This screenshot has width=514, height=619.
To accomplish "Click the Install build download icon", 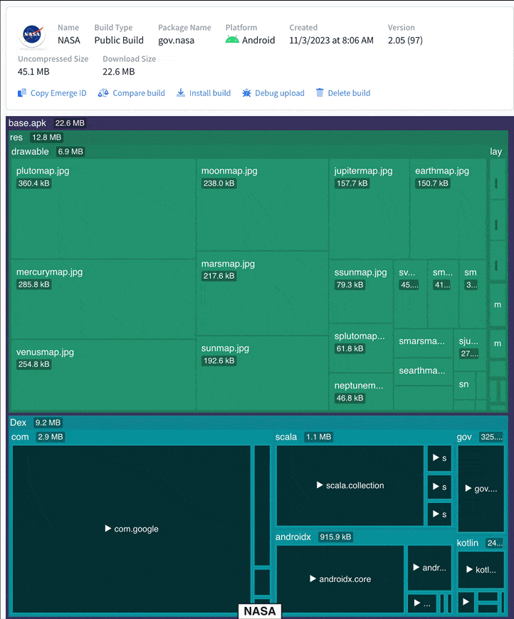I will pos(181,93).
